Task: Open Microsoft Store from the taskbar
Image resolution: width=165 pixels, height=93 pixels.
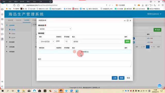Action: click(40, 91)
